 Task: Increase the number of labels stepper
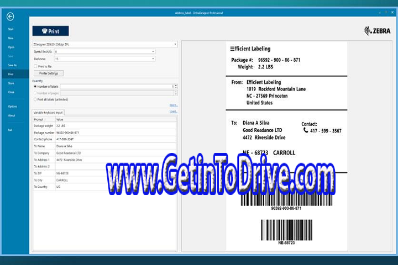[x=176, y=85]
